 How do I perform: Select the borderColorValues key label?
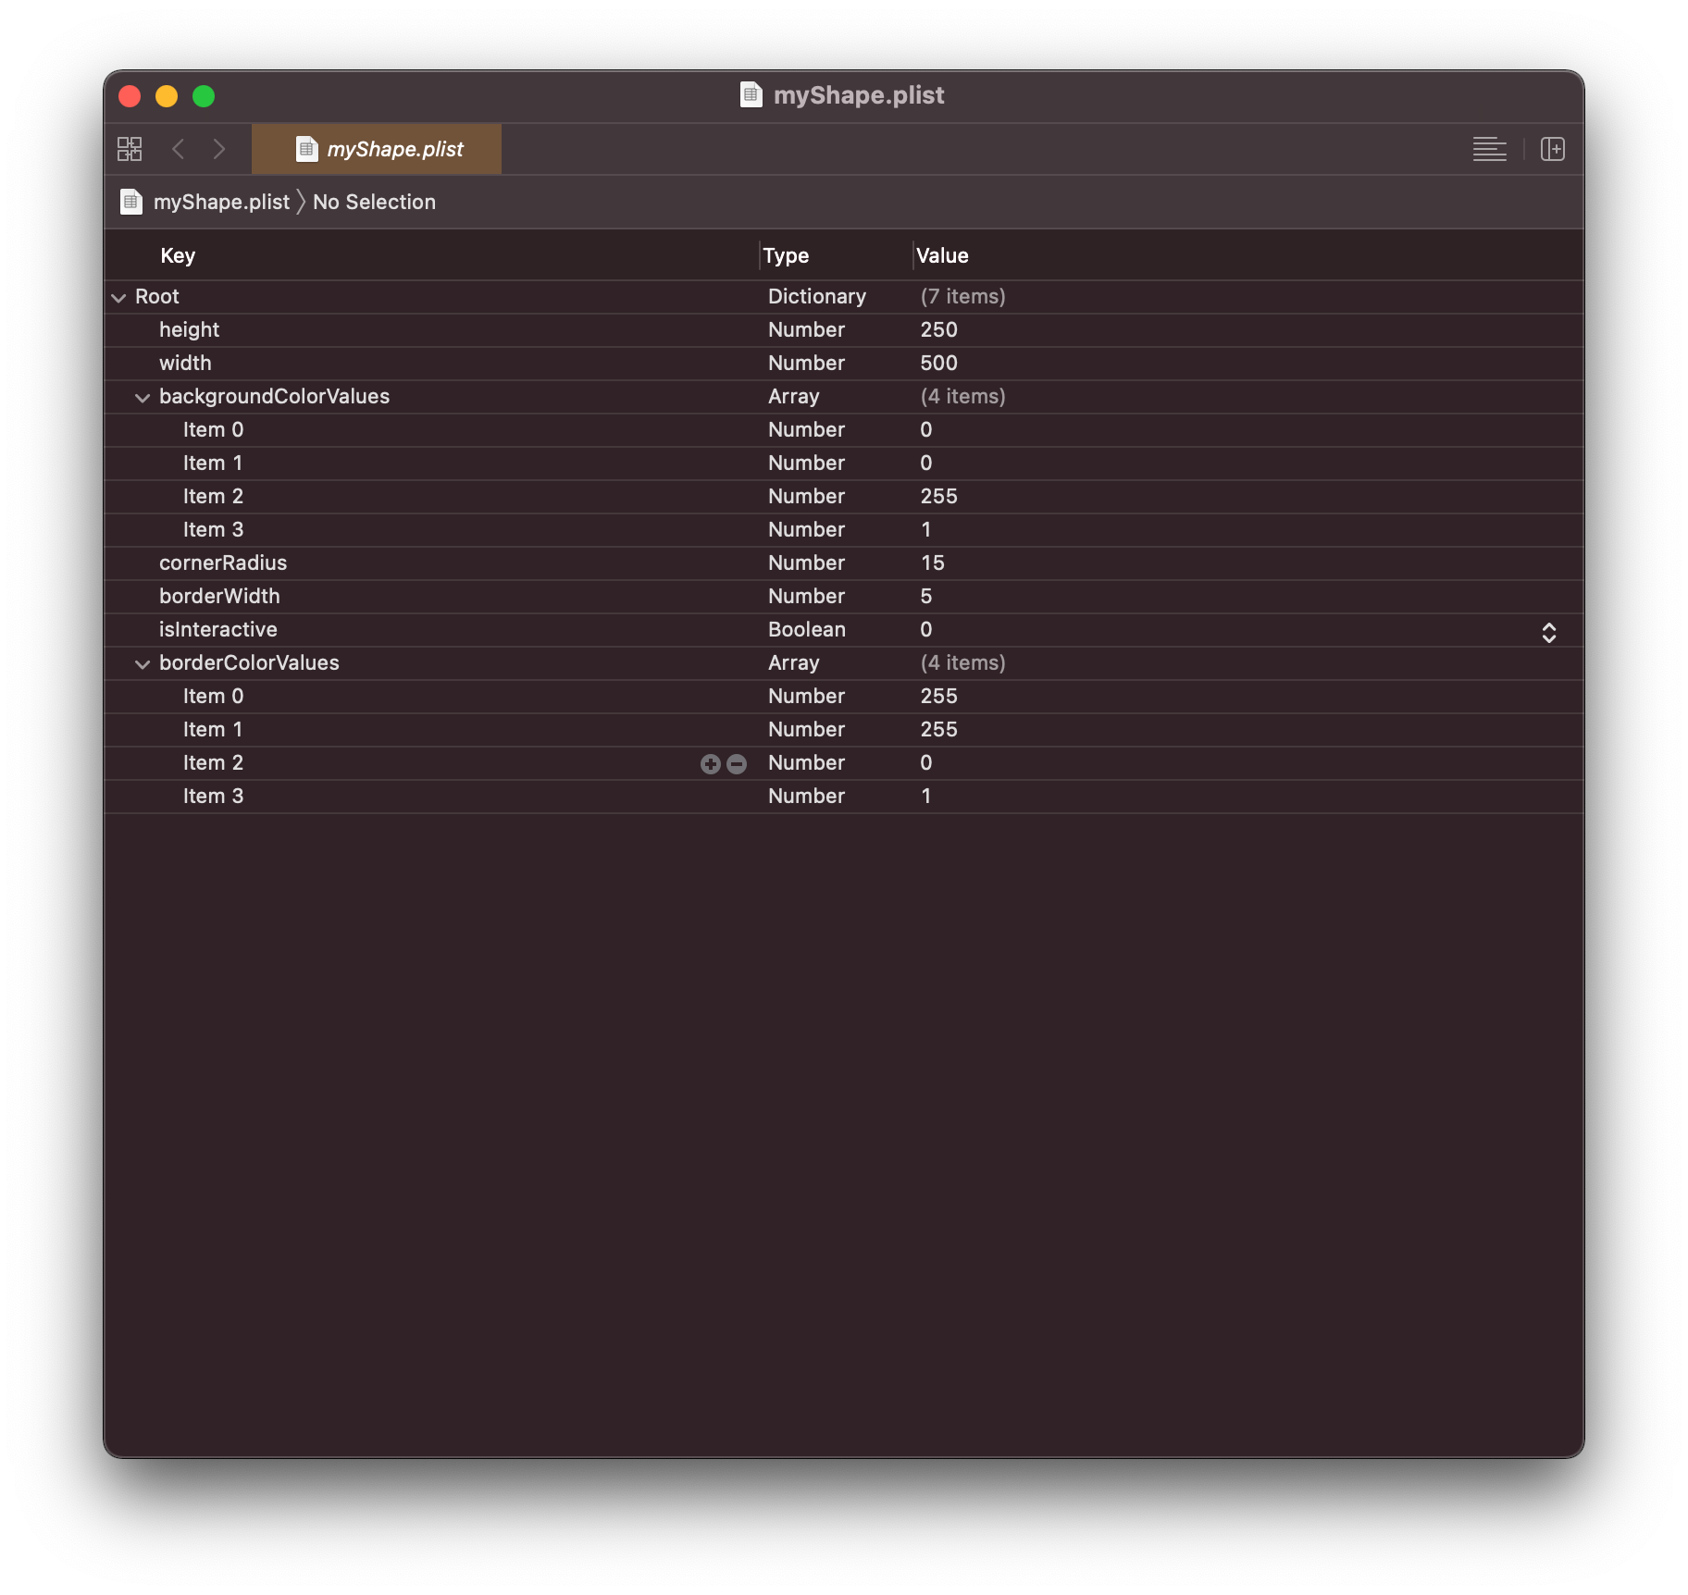click(x=249, y=662)
